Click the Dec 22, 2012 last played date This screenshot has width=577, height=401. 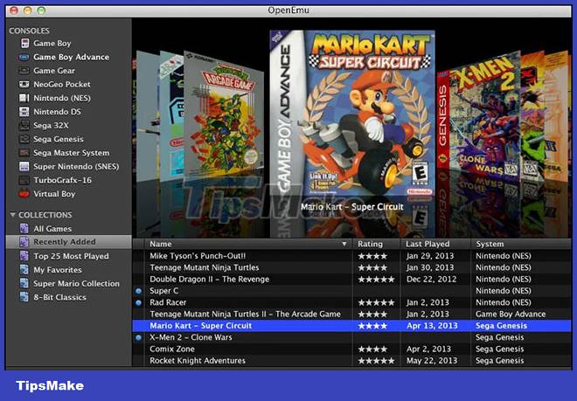431,280
